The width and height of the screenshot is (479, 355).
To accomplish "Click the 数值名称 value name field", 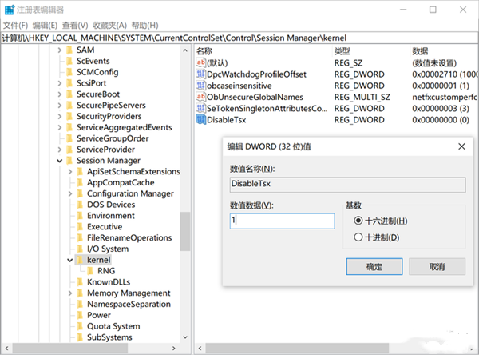I will (x=347, y=185).
